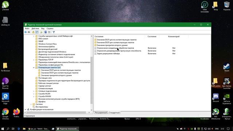Click the ENG language indicator in tray

217,129
